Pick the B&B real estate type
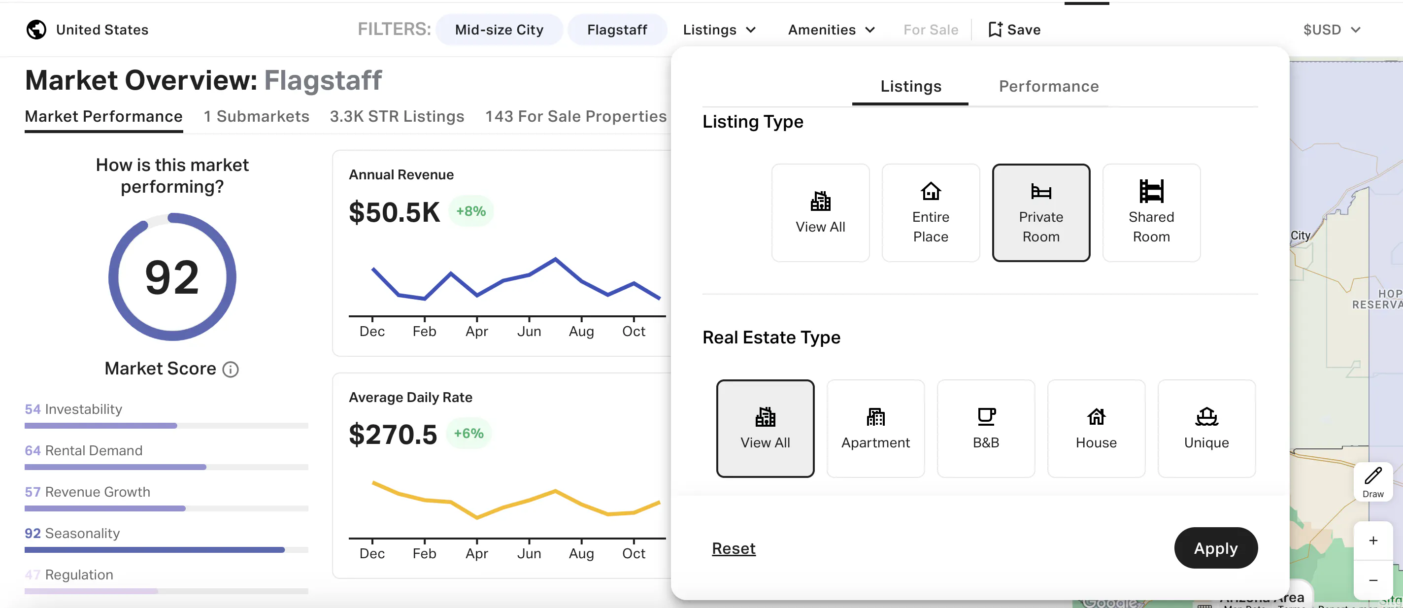 [986, 428]
